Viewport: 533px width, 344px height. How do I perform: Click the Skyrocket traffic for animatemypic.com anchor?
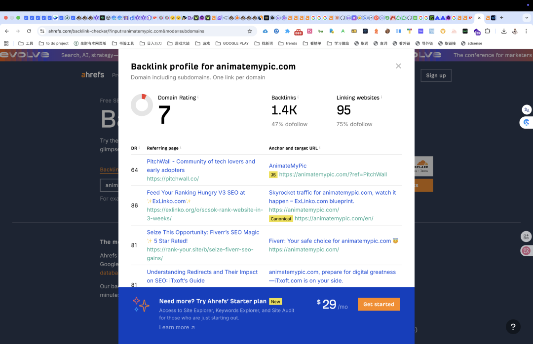[x=332, y=197]
